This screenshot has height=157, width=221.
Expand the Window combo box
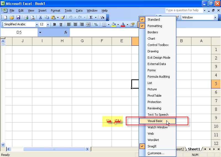pyautogui.click(x=215, y=17)
